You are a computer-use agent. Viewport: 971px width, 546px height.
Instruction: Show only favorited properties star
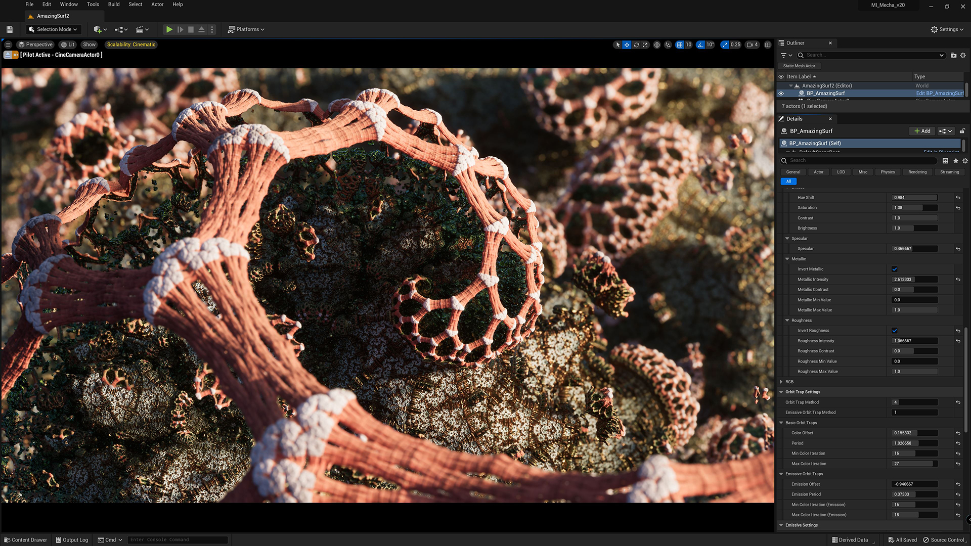pos(955,161)
